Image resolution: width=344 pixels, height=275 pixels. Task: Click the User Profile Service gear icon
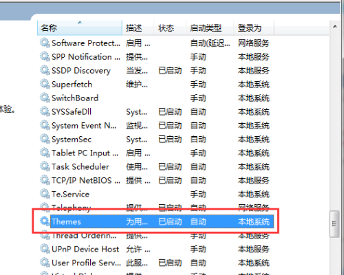click(45, 263)
